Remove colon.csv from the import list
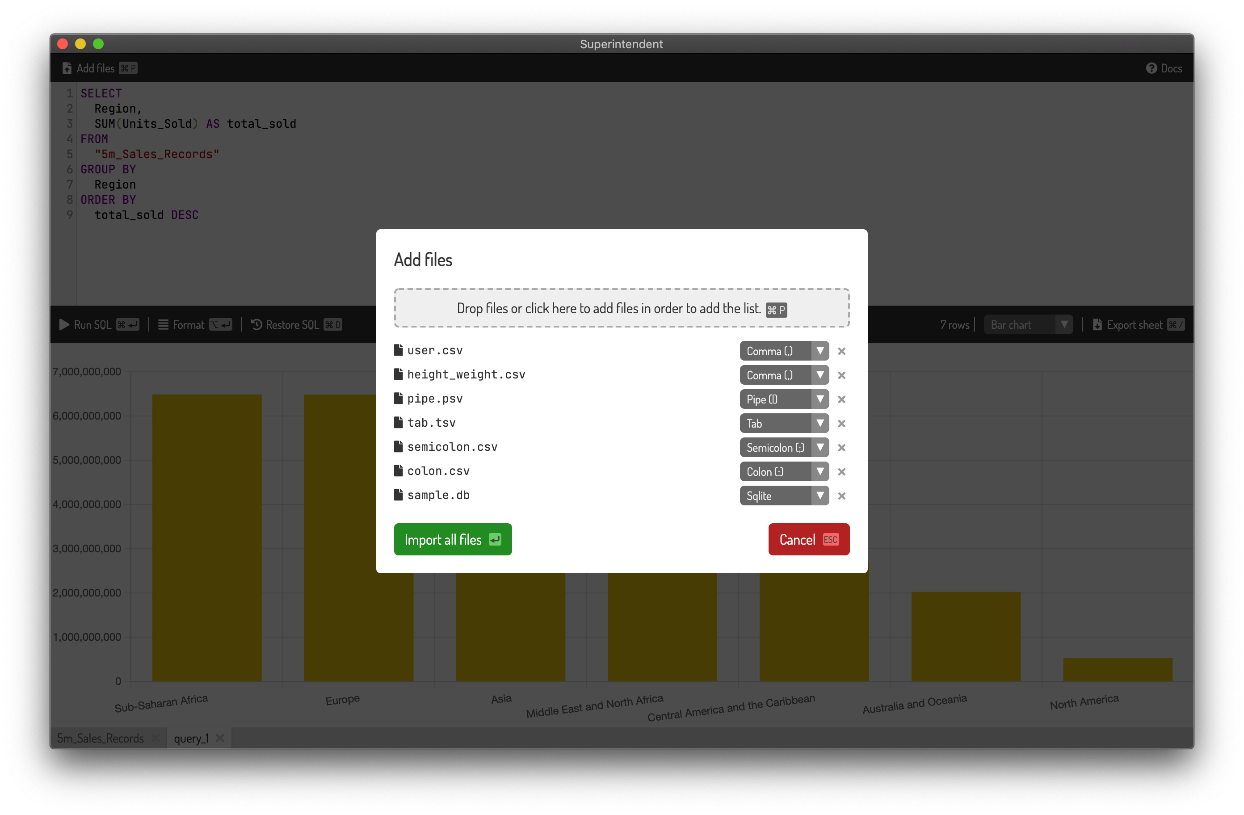 [842, 471]
